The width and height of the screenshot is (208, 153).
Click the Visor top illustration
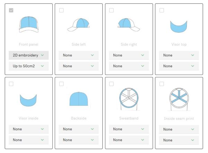point(179,26)
